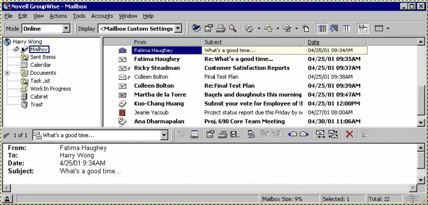This screenshot has height=205, width=428.
Task: Open the Trash folder
Action: [x=36, y=104]
